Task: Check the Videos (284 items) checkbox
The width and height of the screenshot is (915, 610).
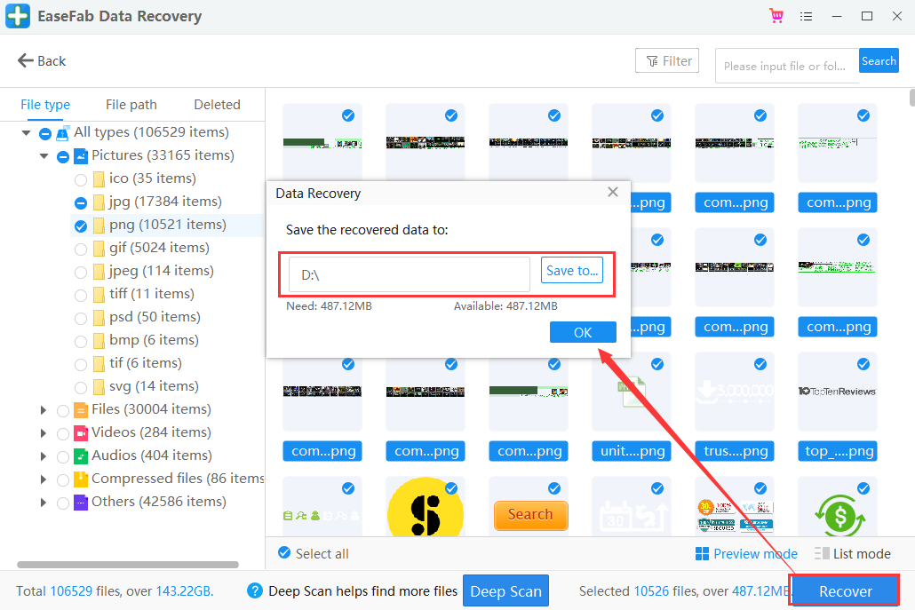Action: click(63, 434)
